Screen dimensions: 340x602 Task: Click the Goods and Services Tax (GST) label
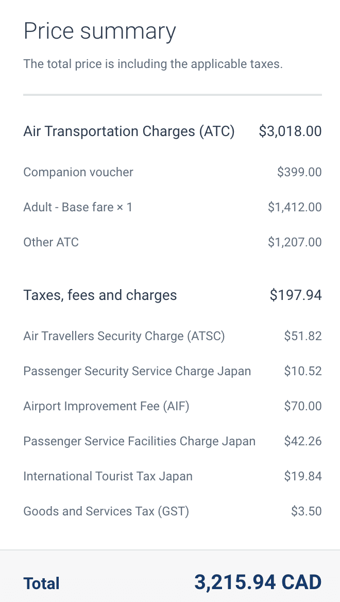106,511
